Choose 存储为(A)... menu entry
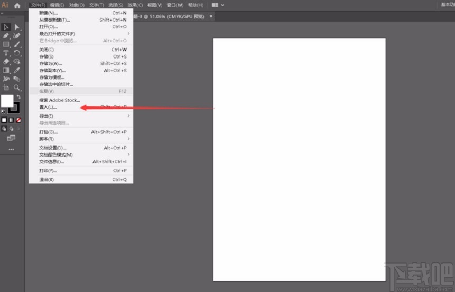This screenshot has height=292, width=455. click(x=81, y=63)
